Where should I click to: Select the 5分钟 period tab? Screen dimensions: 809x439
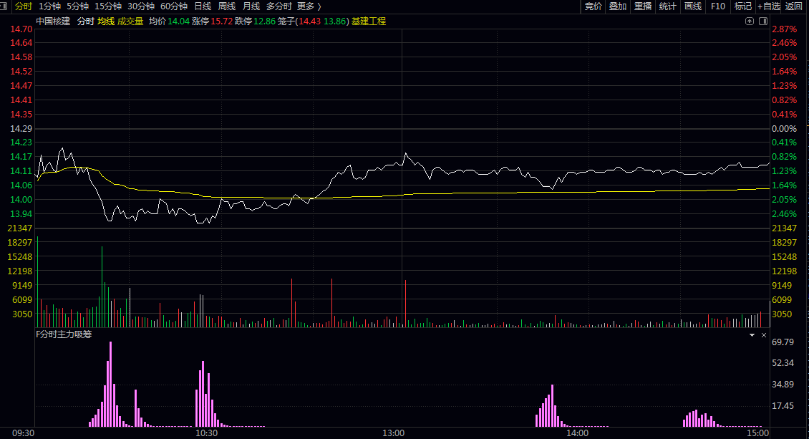[x=77, y=6]
